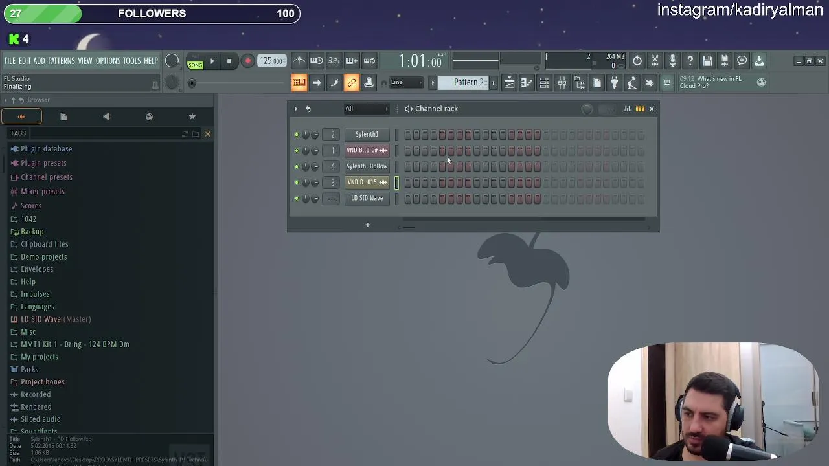Click the shopping cart icon
This screenshot has height=466, width=829.
tap(666, 83)
